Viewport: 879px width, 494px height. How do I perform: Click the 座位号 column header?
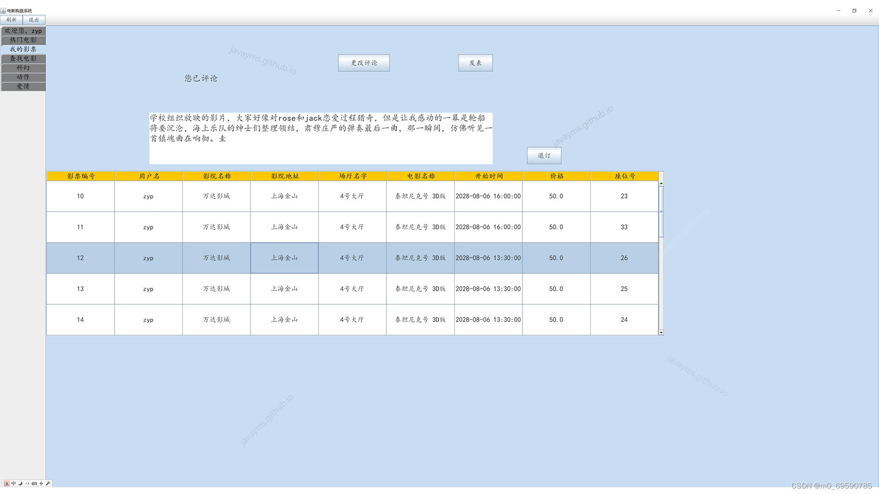pos(624,176)
